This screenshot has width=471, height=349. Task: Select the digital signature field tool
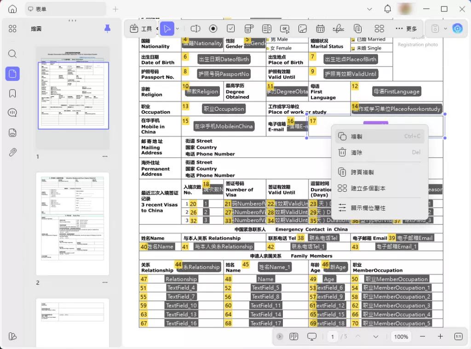(x=338, y=29)
